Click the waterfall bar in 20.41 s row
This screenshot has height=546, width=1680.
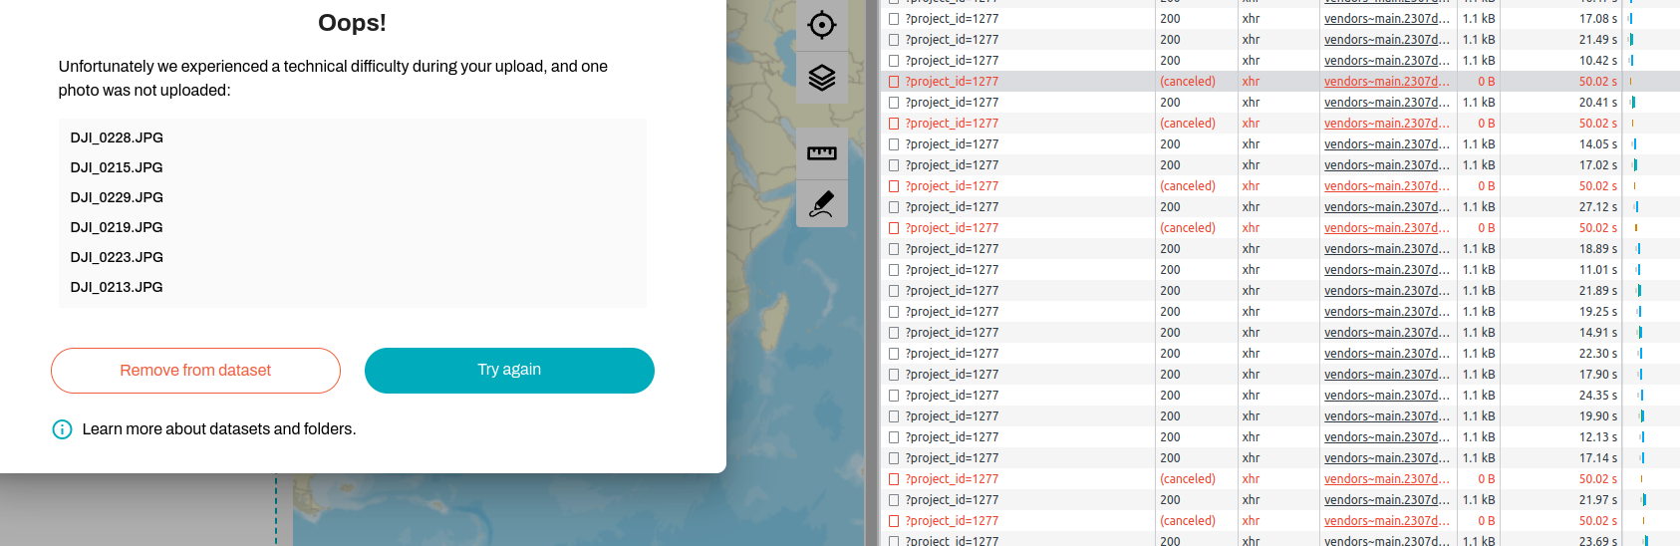pos(1632,103)
